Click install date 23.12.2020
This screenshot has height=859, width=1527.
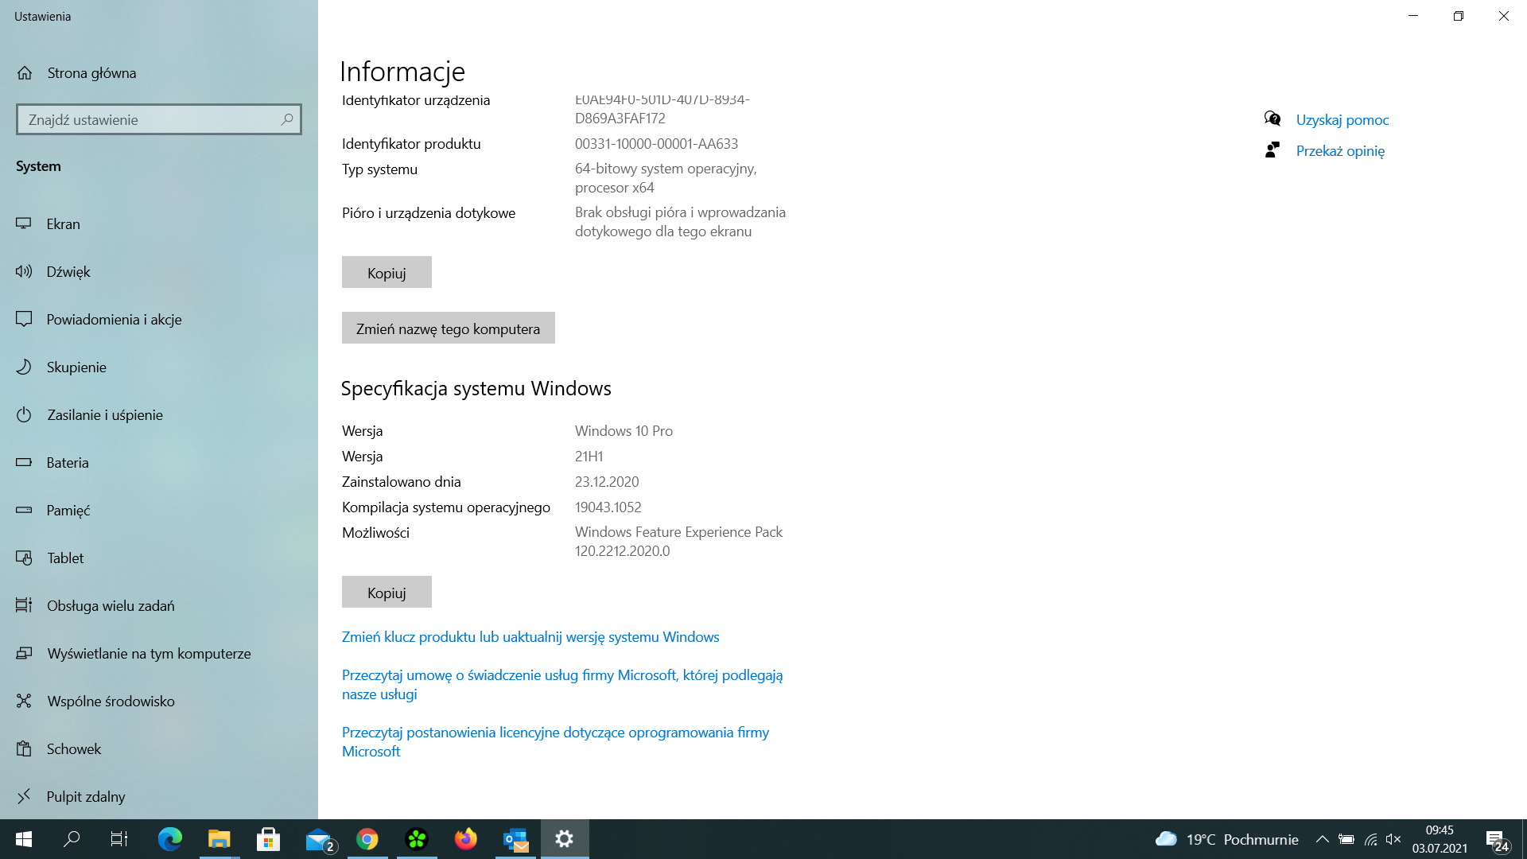pos(607,482)
